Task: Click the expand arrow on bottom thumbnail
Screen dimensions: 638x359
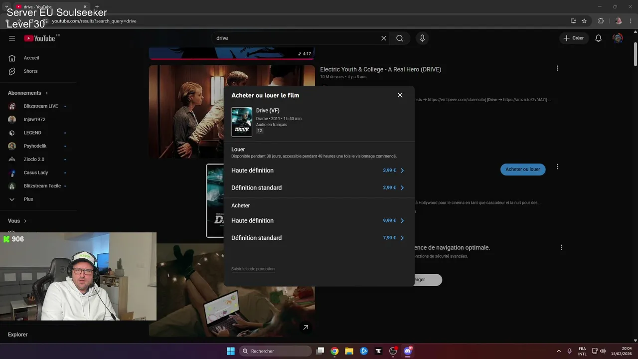Action: [x=306, y=328]
